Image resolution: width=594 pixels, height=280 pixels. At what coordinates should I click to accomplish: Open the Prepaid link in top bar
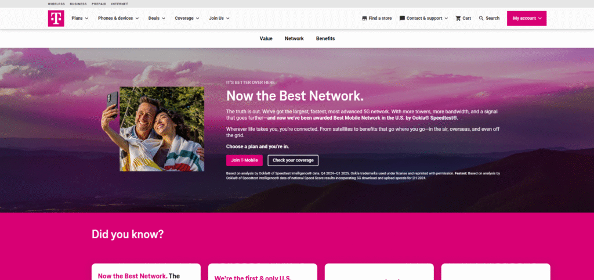click(99, 4)
